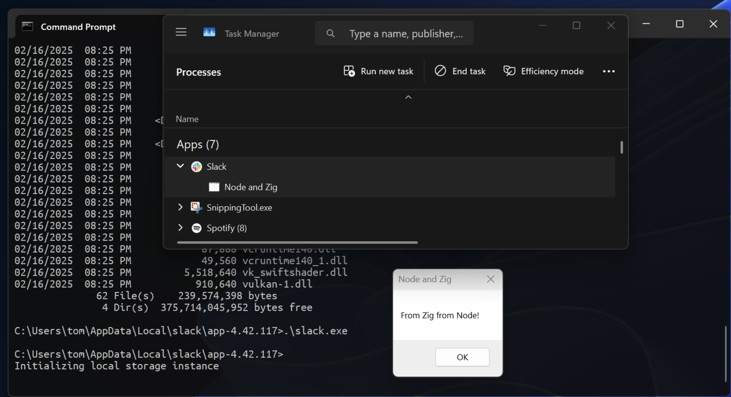Click the Node and Zig window icon
This screenshot has width=731, height=397.
pos(214,187)
